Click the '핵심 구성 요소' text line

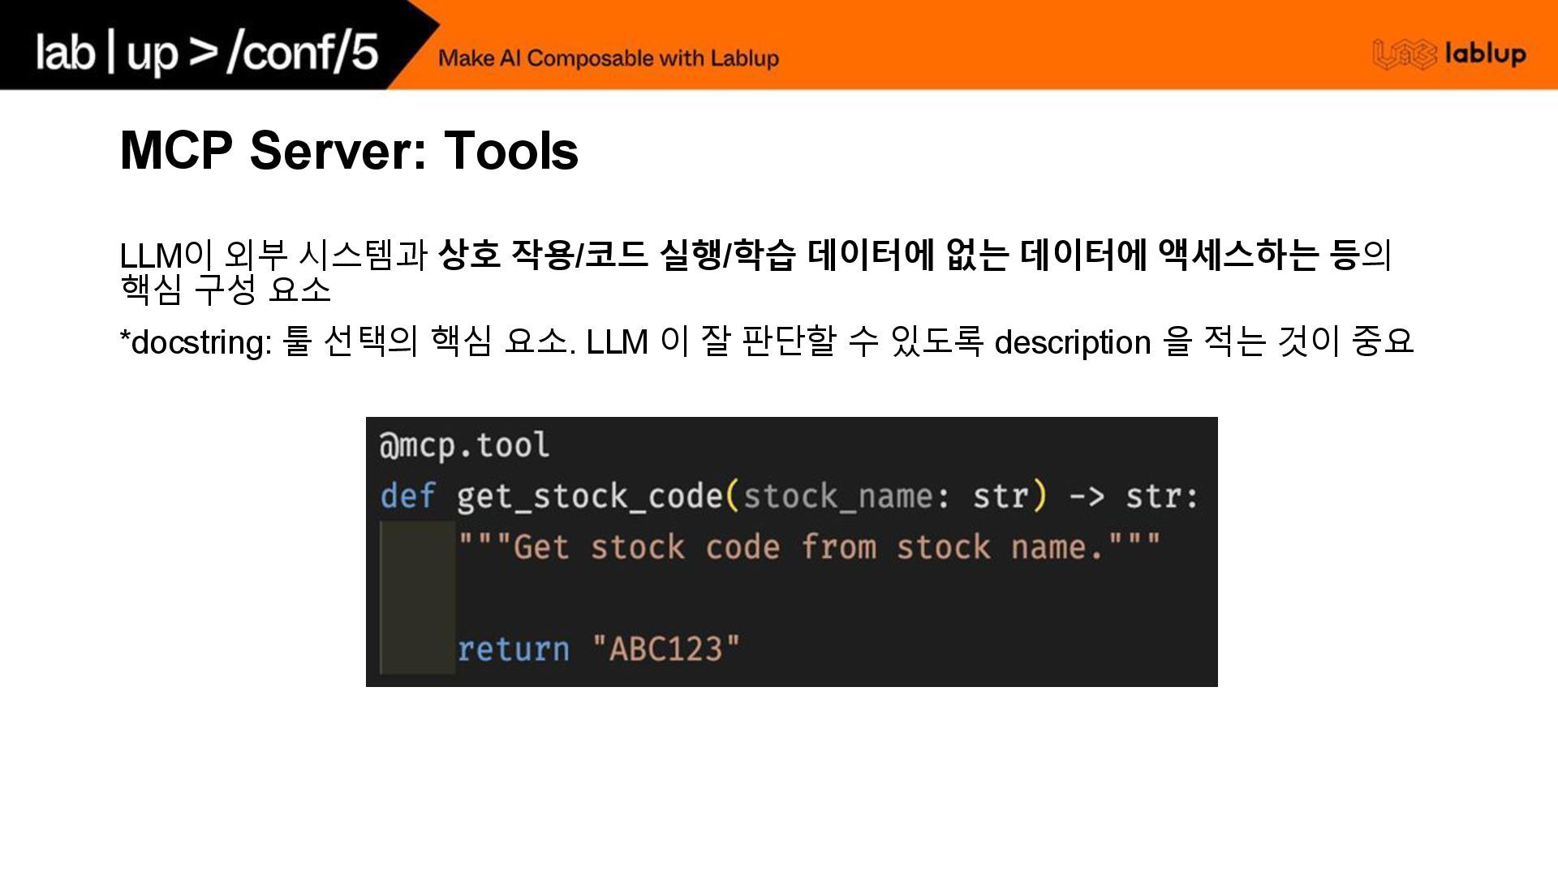(226, 290)
